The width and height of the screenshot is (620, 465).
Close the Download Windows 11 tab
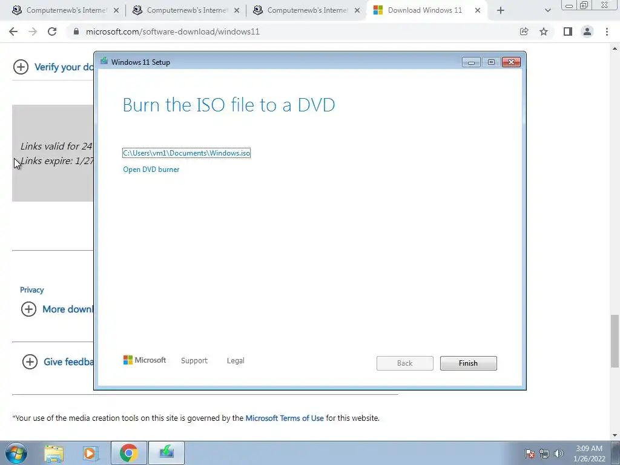pyautogui.click(x=478, y=11)
